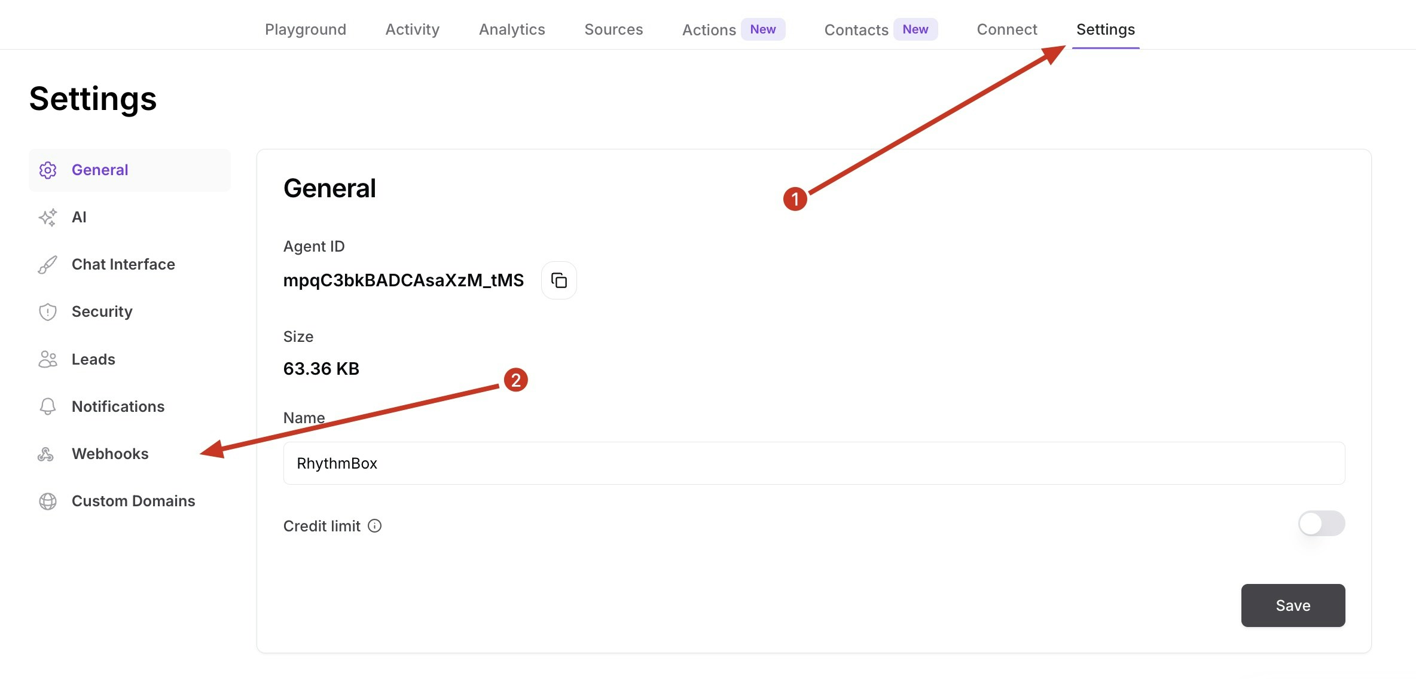
Task: Open the Actions tab marked New
Action: tap(709, 30)
